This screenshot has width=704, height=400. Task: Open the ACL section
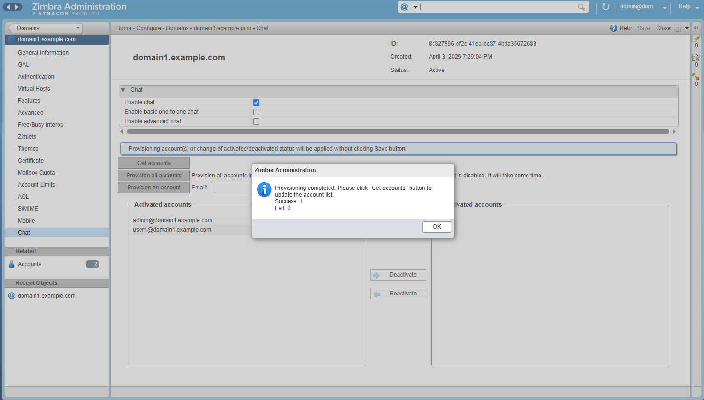[23, 197]
